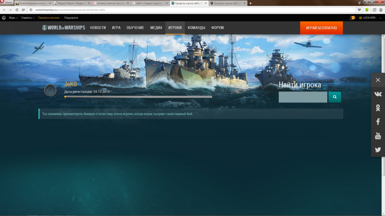The image size is (385, 216).
Task: Click the site info globe icon
Action: (31, 10)
